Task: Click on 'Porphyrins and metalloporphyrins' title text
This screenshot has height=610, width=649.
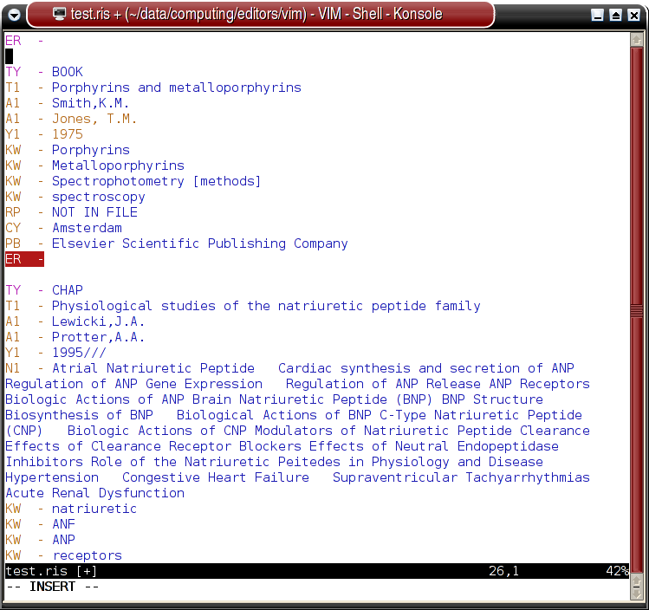Action: coord(176,88)
